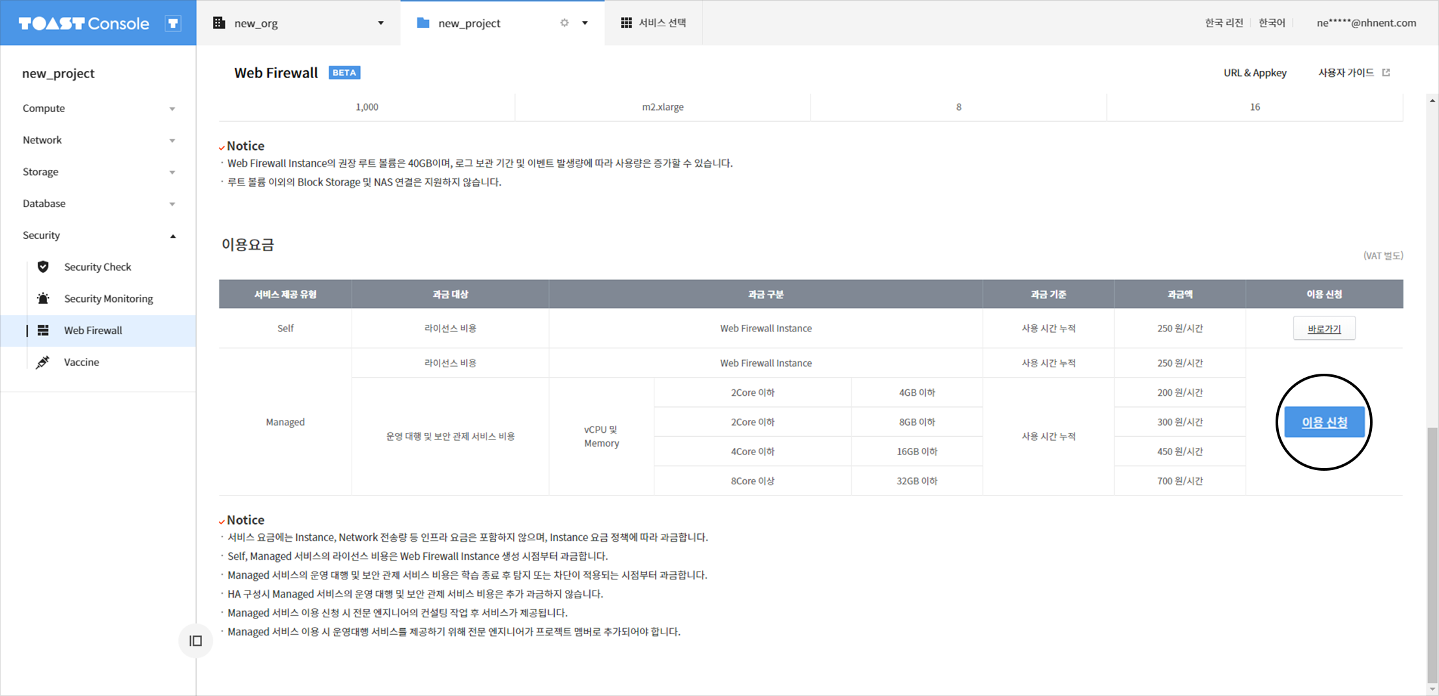Click the T badge icon beside Console
The image size is (1439, 696).
173,23
